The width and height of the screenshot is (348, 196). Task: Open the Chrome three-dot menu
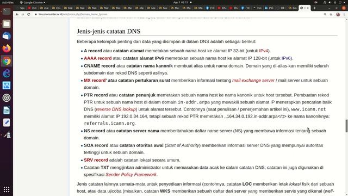pos(344,14)
